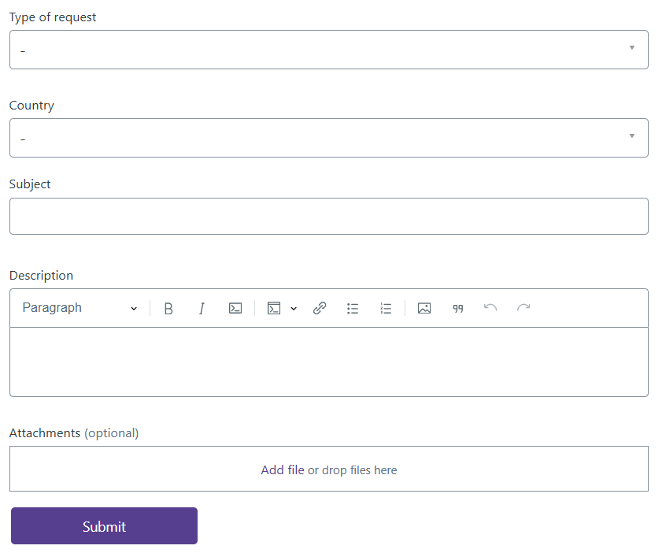This screenshot has height=553, width=666.
Task: Create a bulleted list in the description
Action: (353, 307)
